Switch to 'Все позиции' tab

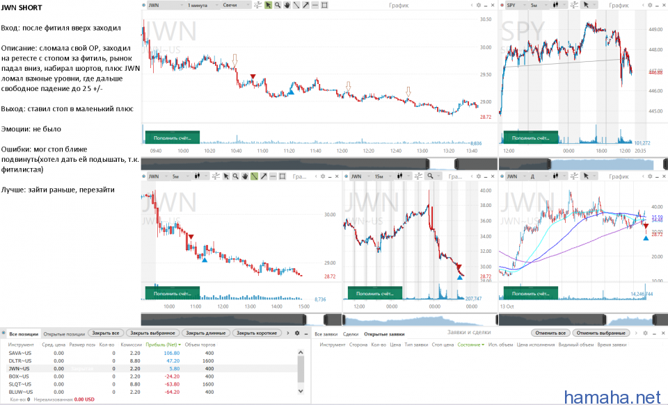click(24, 334)
